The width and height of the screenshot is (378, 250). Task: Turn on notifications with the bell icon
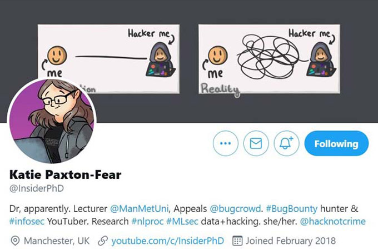tap(286, 143)
